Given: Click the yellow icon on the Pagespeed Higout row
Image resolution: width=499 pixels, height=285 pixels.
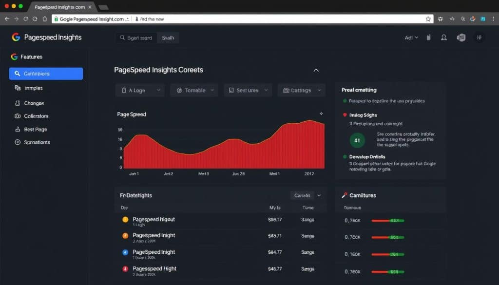Looking at the screenshot, I should 125,220.
